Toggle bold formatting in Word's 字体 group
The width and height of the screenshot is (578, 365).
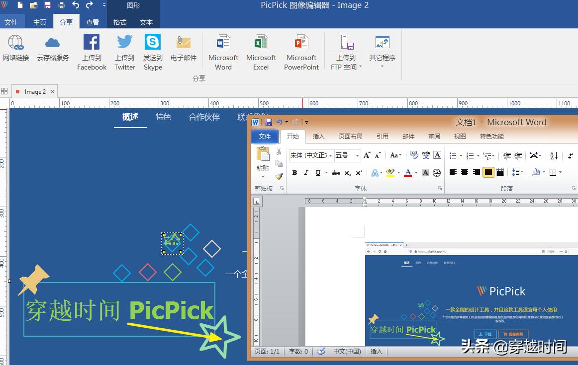295,172
